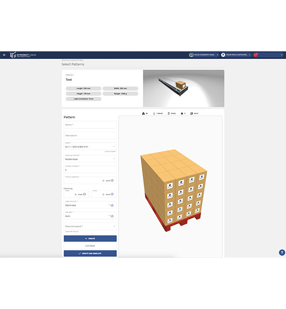Expand the user account menu arrow

pyautogui.click(x=282, y=55)
